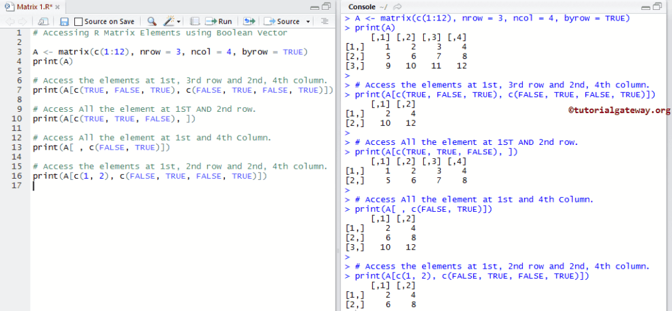Click Console output row '[3,] 9 10 11 12'

coord(406,66)
